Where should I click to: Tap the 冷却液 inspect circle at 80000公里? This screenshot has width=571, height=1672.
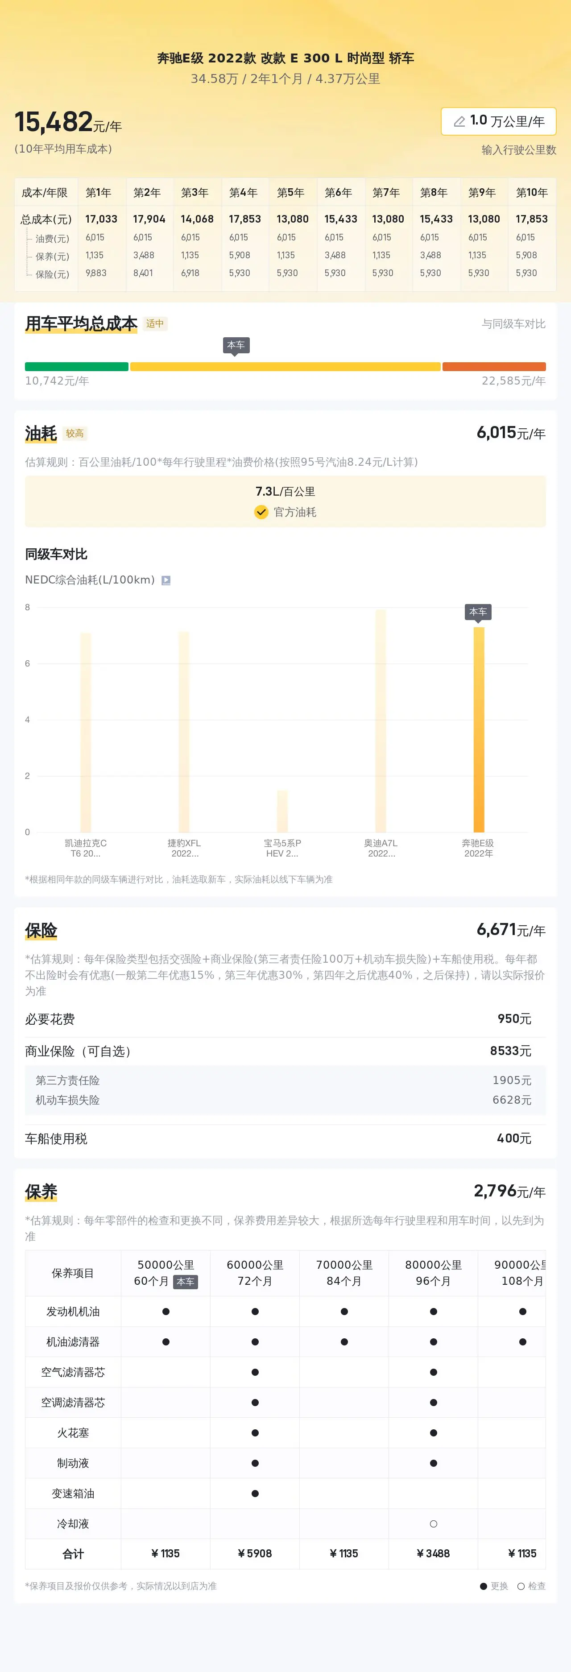tap(434, 1523)
